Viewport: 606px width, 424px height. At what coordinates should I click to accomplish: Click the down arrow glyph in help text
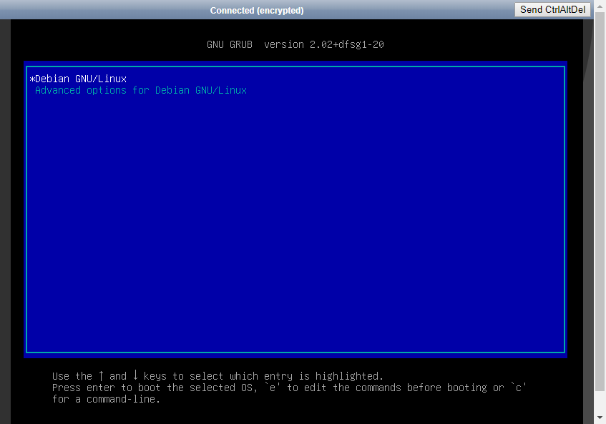click(135, 375)
